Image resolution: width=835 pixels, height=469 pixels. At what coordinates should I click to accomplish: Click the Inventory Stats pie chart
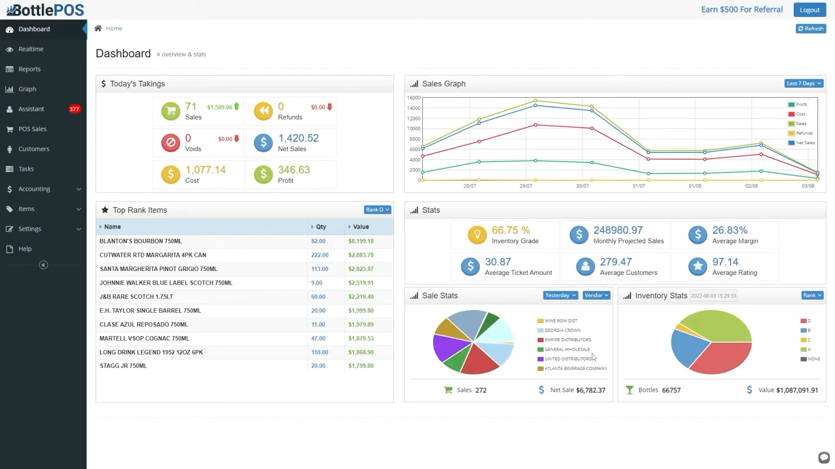[711, 342]
